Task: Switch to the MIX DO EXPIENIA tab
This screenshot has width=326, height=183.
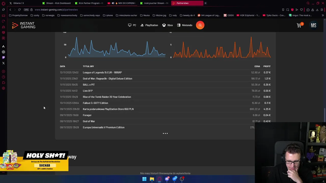Action: (x=122, y=3)
